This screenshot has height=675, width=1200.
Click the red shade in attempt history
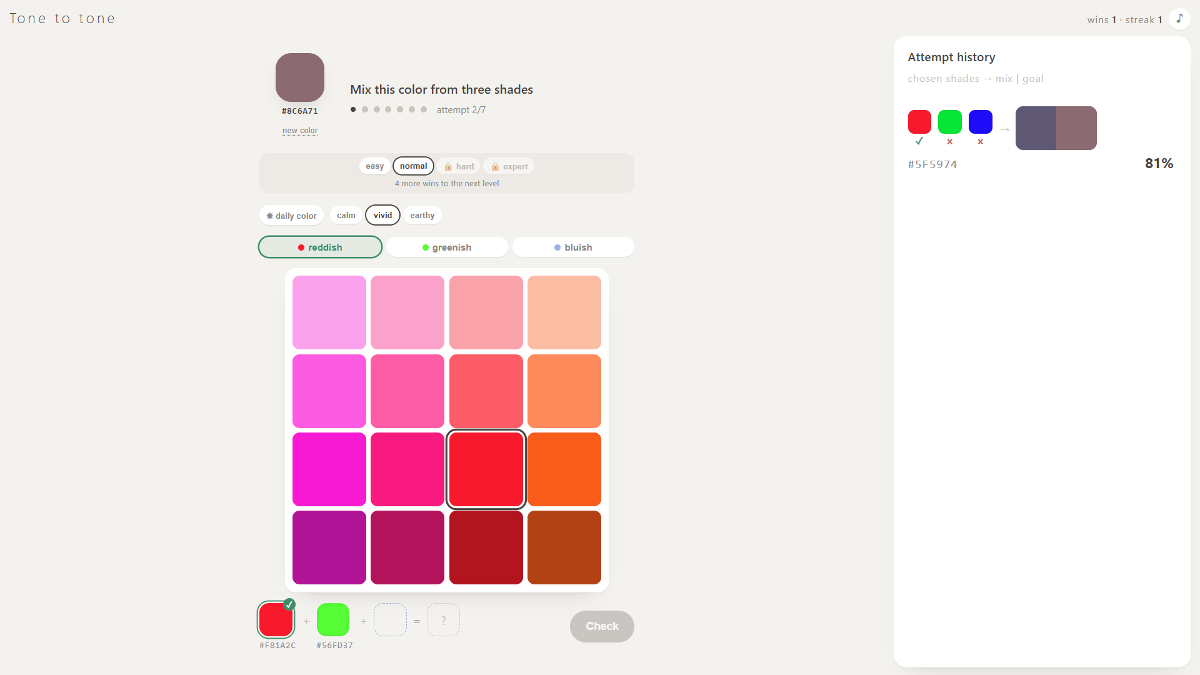tap(919, 122)
